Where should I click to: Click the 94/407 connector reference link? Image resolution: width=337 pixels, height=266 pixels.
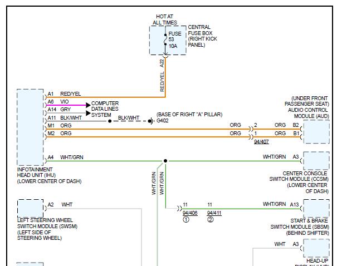tap(261, 142)
